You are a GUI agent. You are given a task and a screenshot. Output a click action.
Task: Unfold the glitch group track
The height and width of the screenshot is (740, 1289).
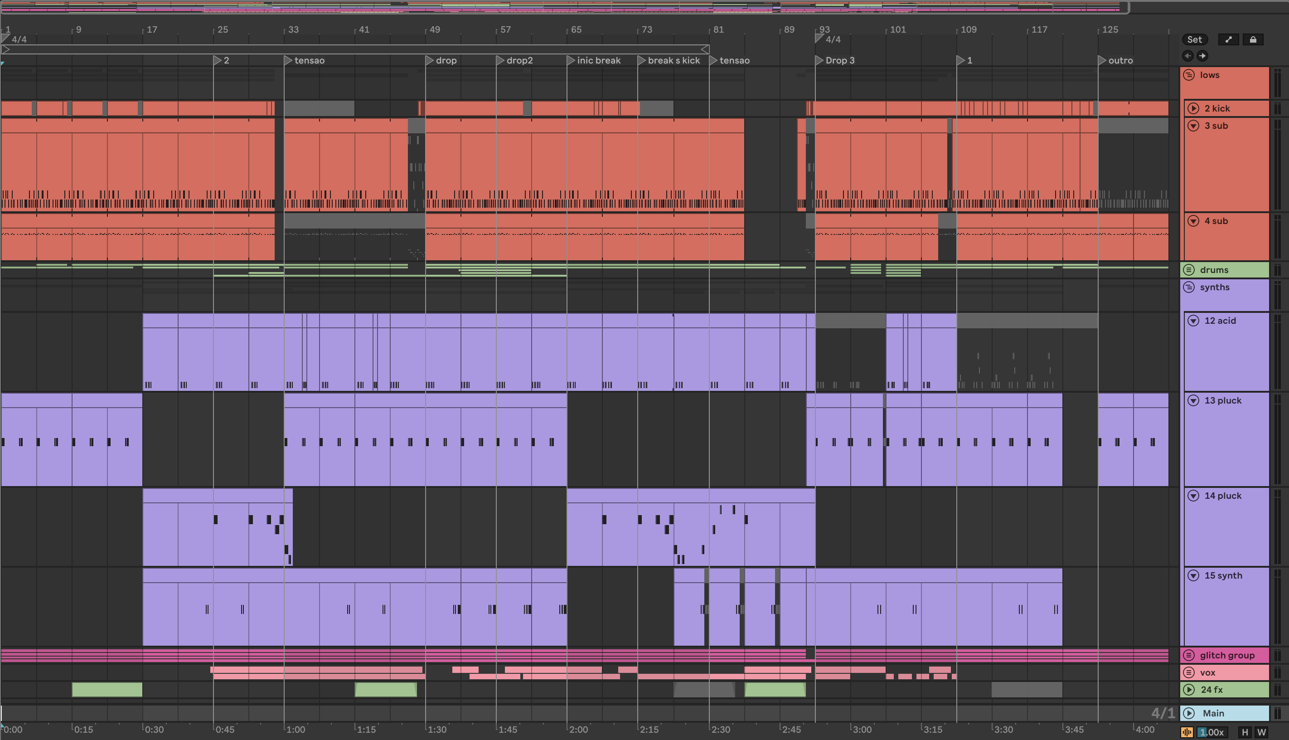(x=1189, y=655)
